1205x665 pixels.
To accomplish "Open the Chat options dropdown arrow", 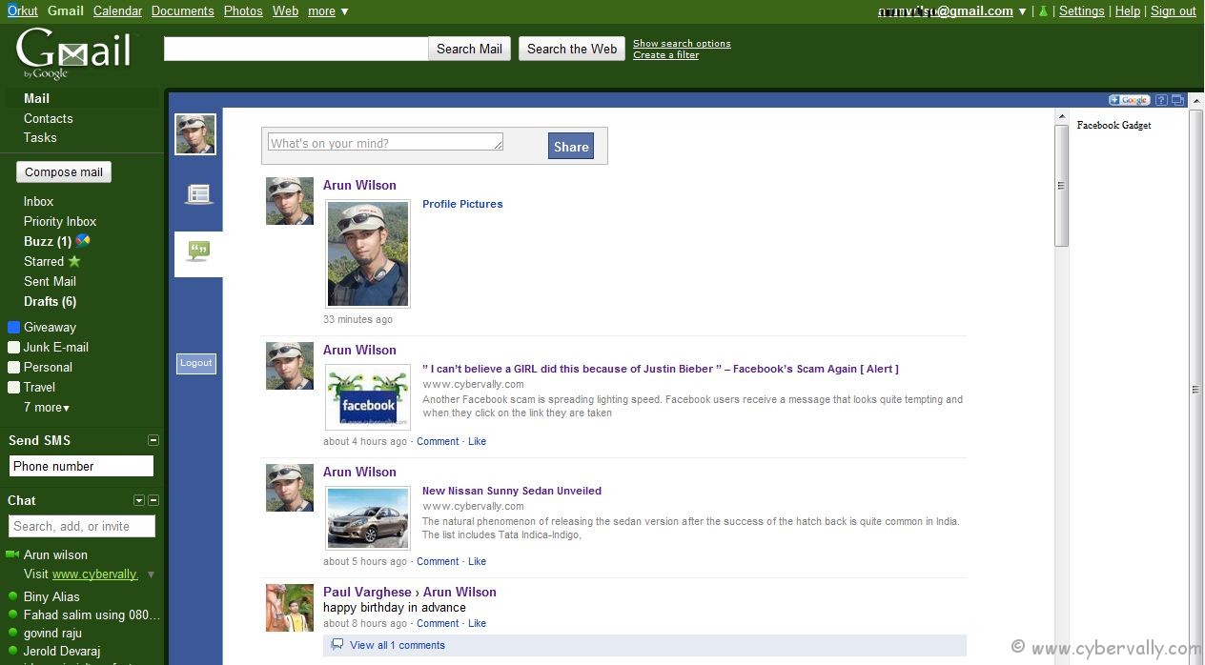I will (139, 500).
